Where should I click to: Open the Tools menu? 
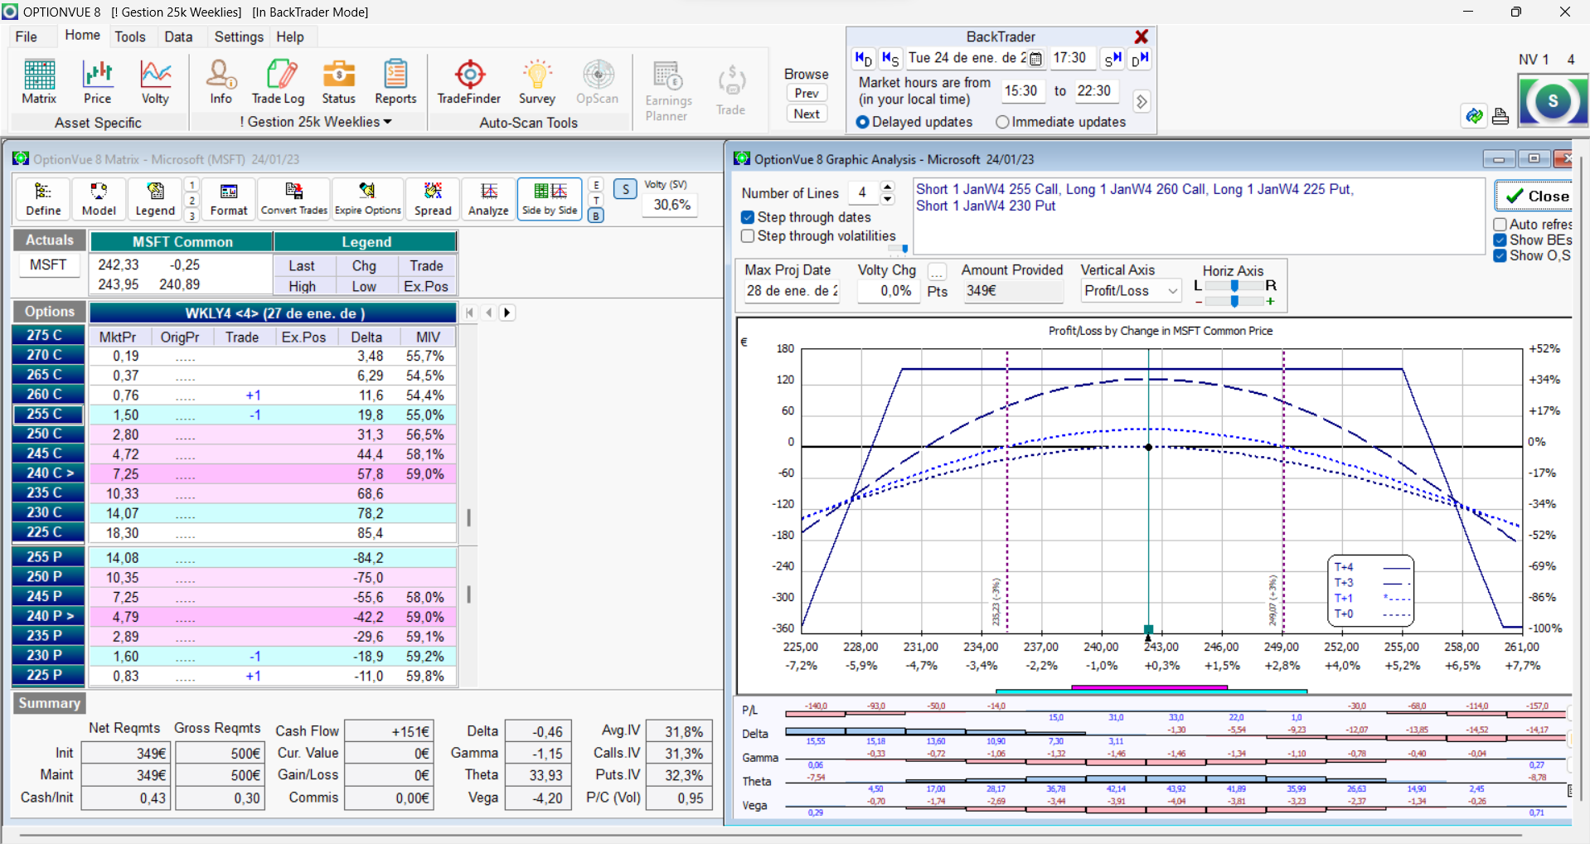[x=129, y=36]
